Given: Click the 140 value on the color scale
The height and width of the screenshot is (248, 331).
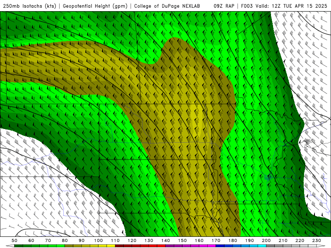Looking at the screenshot, I should click(x=166, y=241).
